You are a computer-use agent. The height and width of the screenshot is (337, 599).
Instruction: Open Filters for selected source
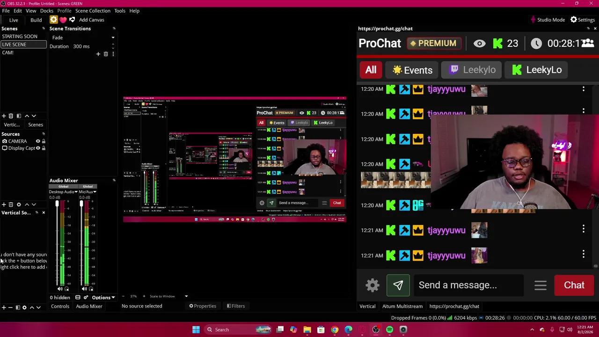[x=236, y=306]
